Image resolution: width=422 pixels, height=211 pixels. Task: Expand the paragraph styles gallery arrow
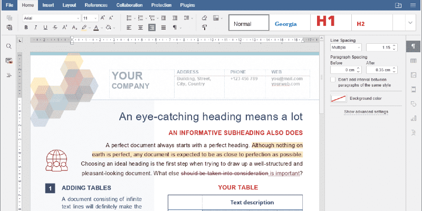[x=410, y=23]
